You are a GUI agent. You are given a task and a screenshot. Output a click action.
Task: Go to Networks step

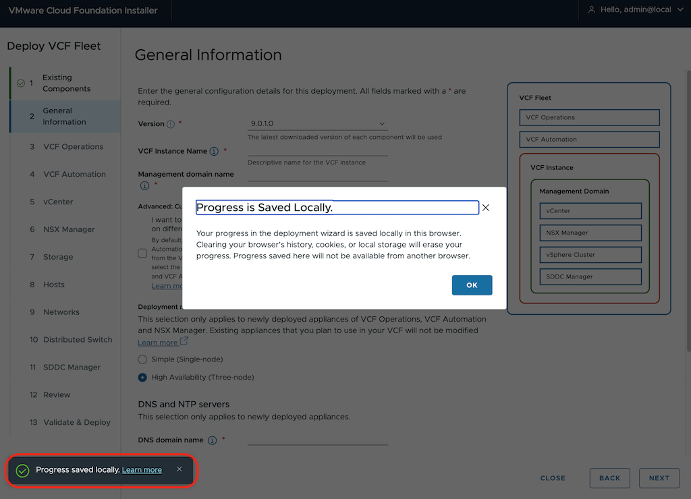(61, 312)
